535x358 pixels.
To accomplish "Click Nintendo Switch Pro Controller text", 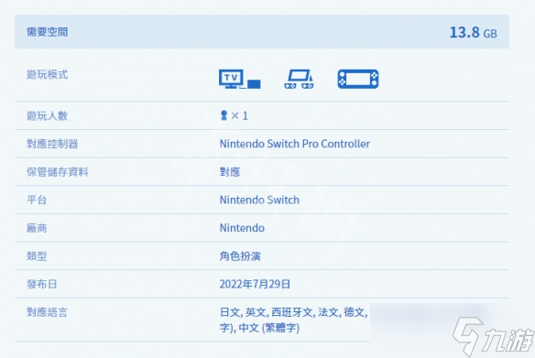I will click(x=294, y=144).
